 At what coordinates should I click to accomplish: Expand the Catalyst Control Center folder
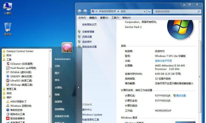click(18, 51)
